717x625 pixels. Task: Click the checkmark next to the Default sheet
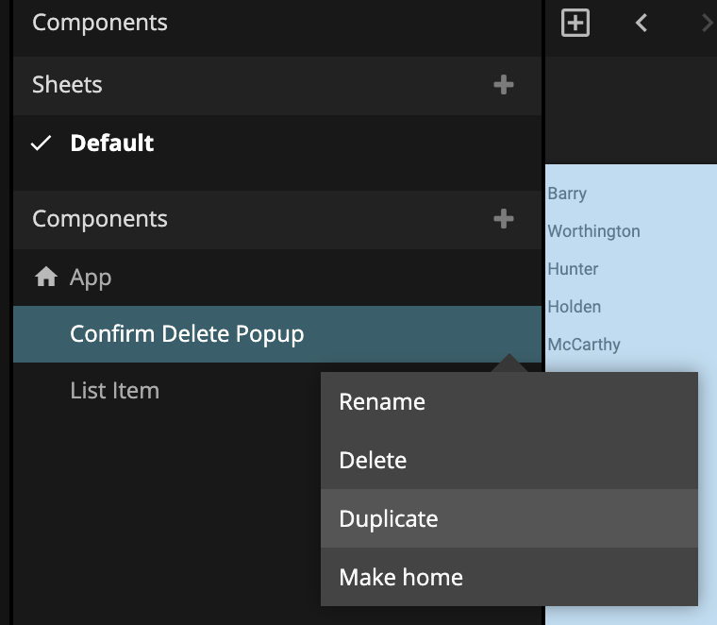click(x=41, y=144)
